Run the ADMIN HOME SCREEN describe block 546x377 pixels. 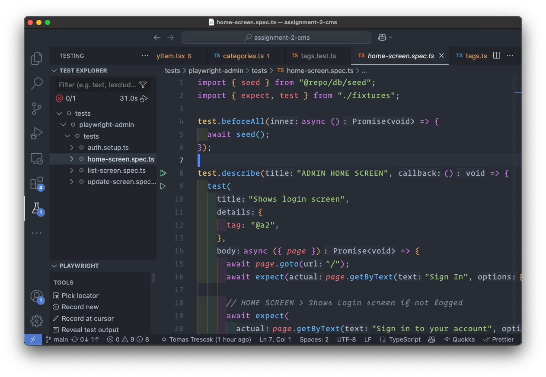click(x=163, y=173)
